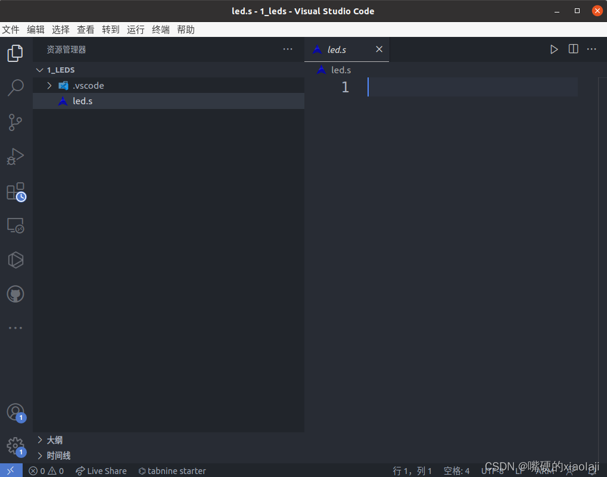Click tabnine starter status item

point(172,471)
